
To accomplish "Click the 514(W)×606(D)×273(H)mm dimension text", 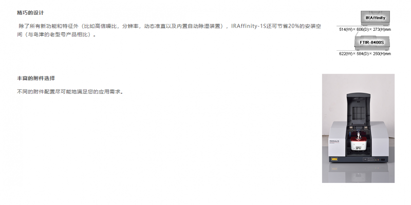I will click(x=365, y=30).
